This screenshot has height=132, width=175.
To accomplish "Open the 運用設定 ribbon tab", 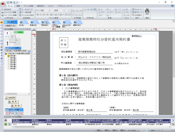I will pos(41,6).
